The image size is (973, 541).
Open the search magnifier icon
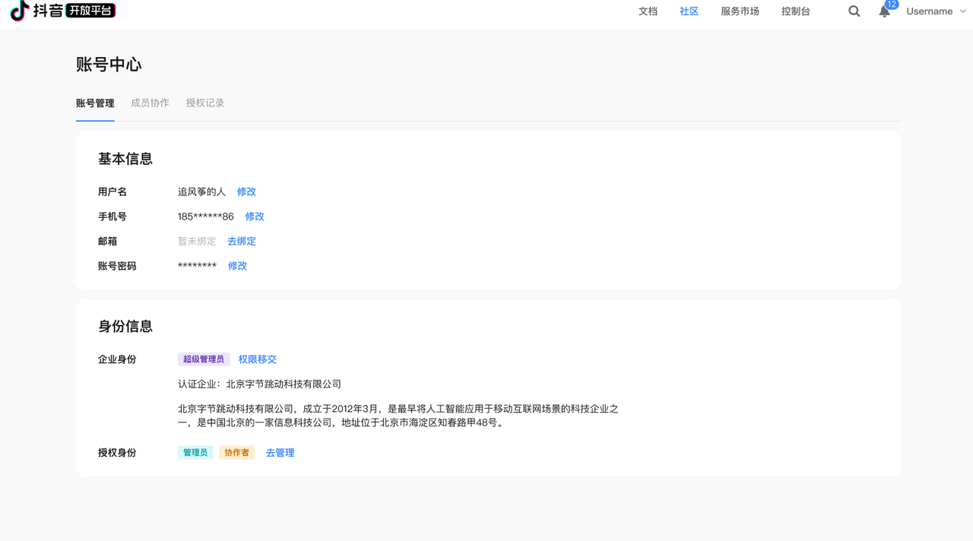click(854, 11)
